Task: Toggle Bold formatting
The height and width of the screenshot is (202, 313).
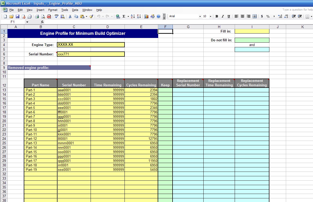Action: point(217,16)
